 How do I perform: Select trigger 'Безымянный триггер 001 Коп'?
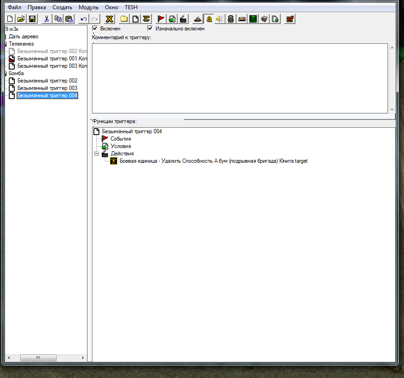[52, 59]
